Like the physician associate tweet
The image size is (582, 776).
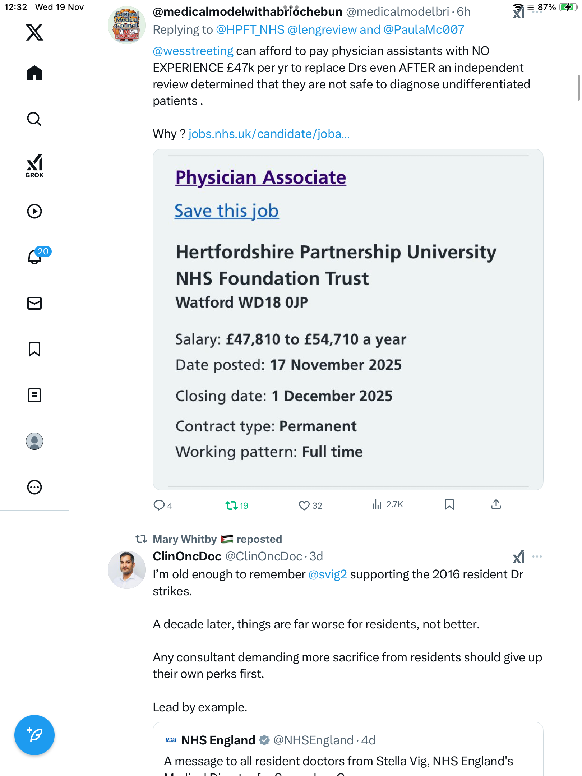[304, 505]
